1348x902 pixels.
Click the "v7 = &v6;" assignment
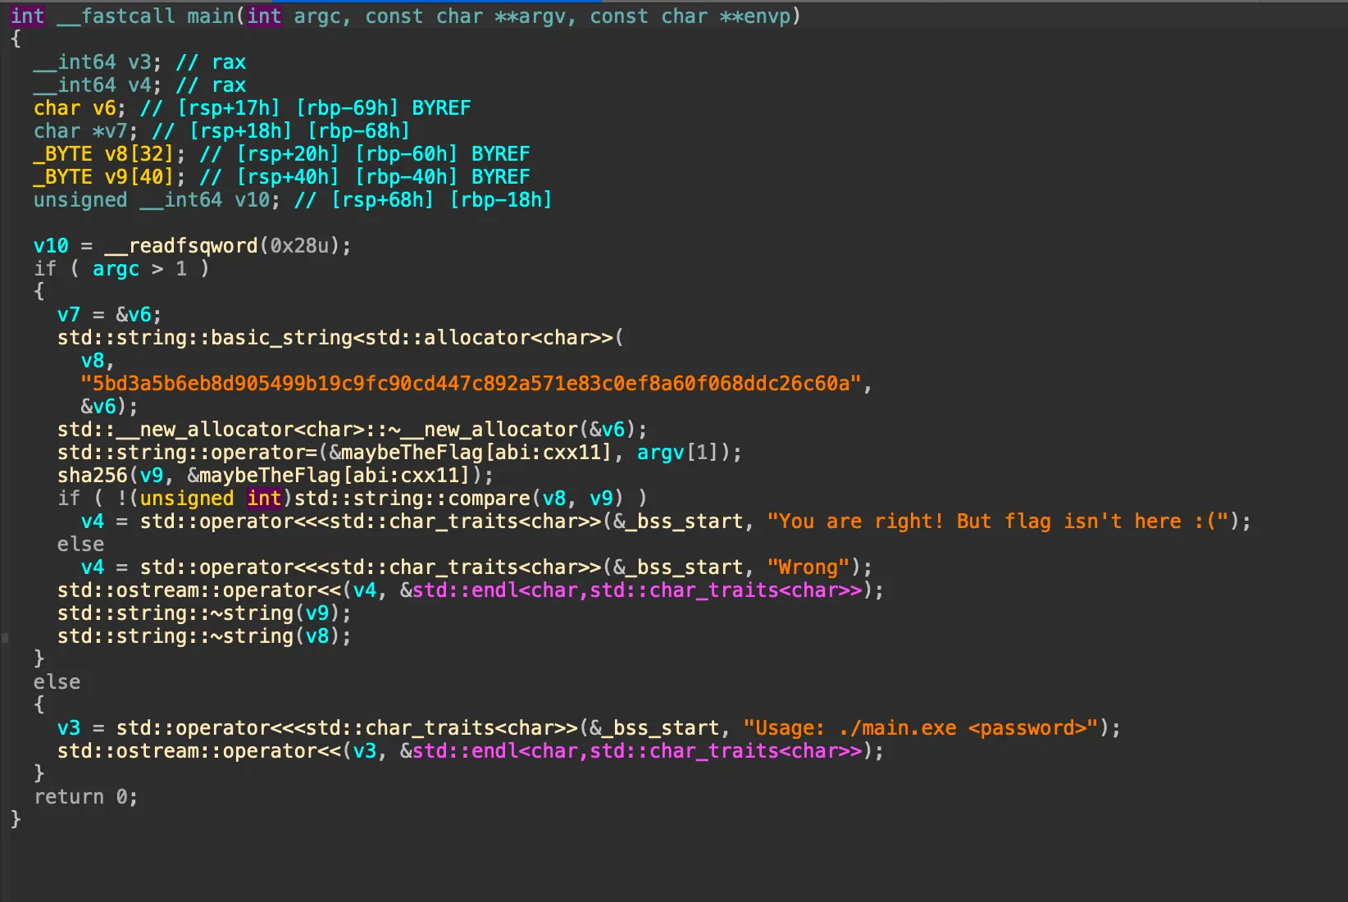[110, 315]
